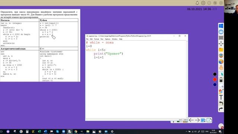Open the Photos icon in the taskbar

(94, 131)
